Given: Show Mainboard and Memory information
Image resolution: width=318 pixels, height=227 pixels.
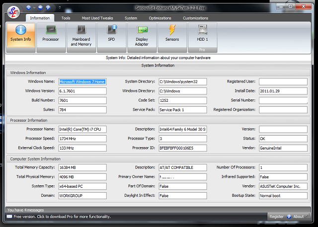Looking at the screenshot, I should (81, 38).
